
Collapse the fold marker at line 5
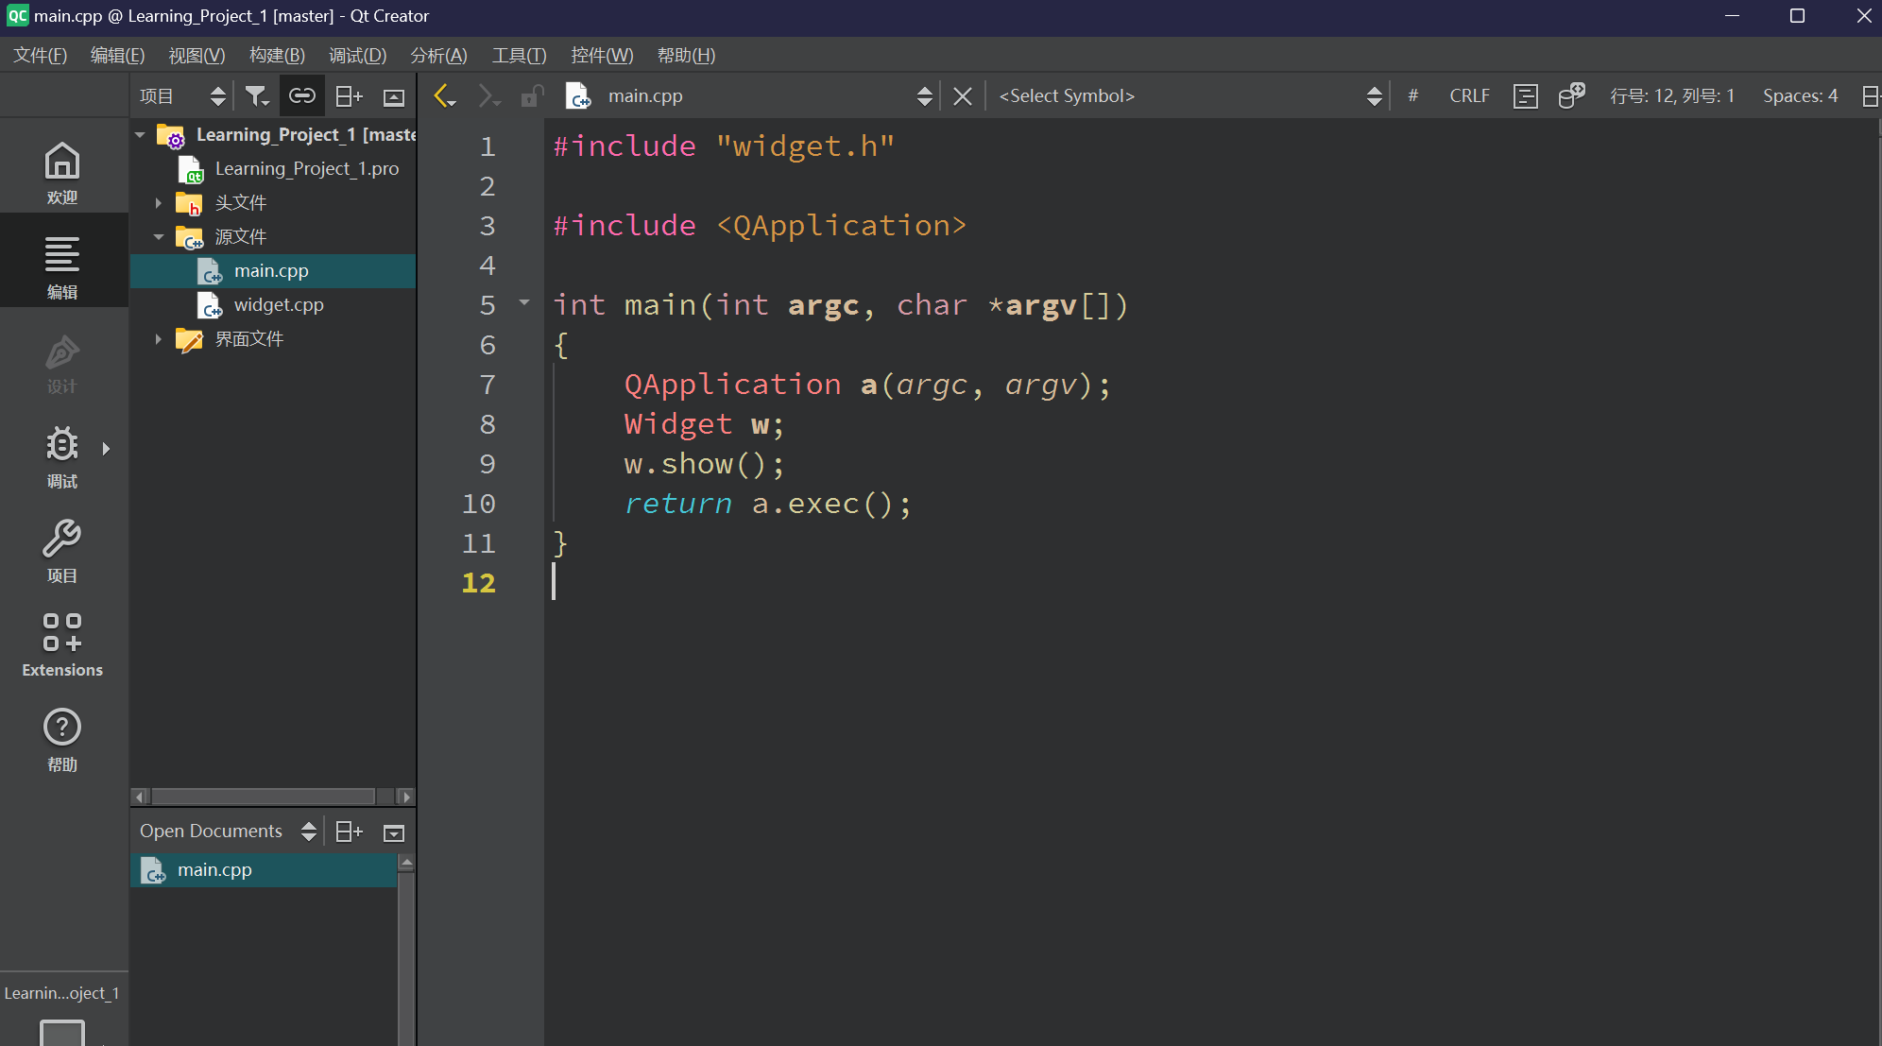click(x=524, y=303)
